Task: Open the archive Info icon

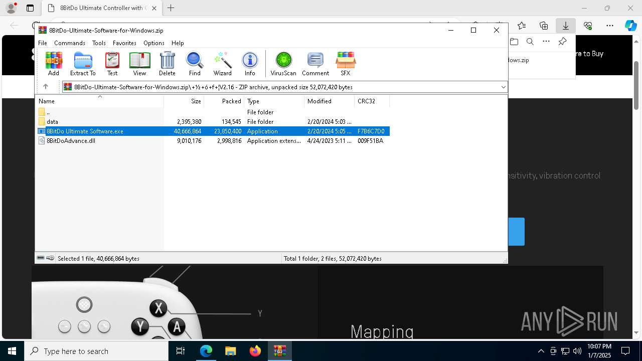Action: [x=250, y=64]
